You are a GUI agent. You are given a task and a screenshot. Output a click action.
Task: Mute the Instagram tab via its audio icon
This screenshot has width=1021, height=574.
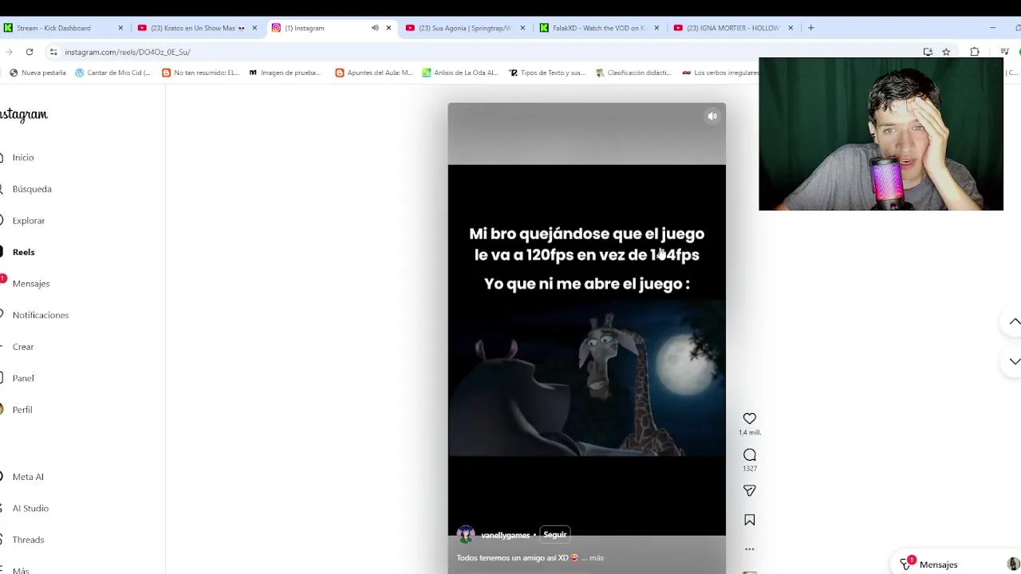[x=375, y=28]
